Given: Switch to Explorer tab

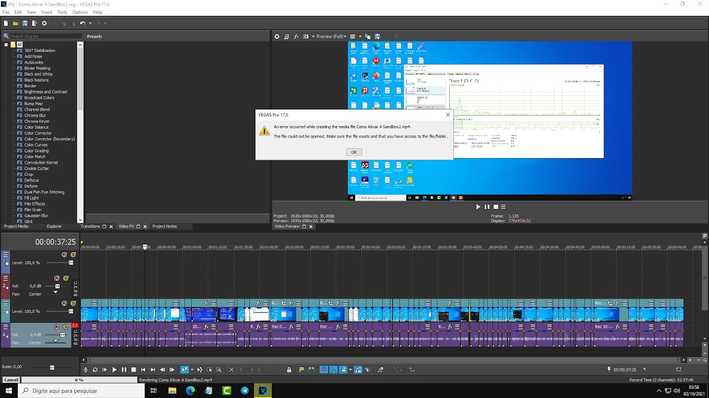Looking at the screenshot, I should click(x=54, y=227).
